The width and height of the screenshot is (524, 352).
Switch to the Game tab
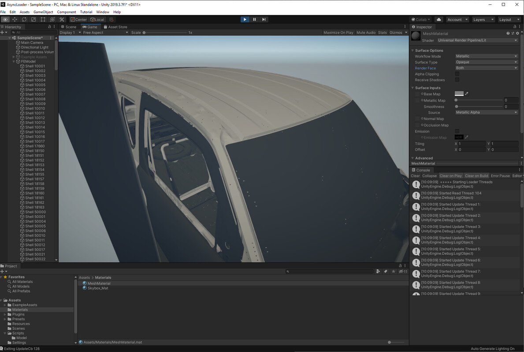pyautogui.click(x=90, y=26)
